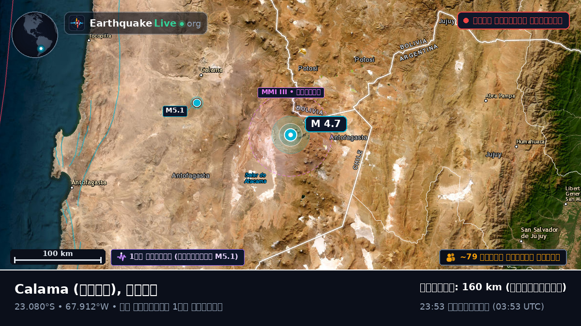The width and height of the screenshot is (581, 326).
Task: Click the 100 km scale bar
Action: coord(58,257)
